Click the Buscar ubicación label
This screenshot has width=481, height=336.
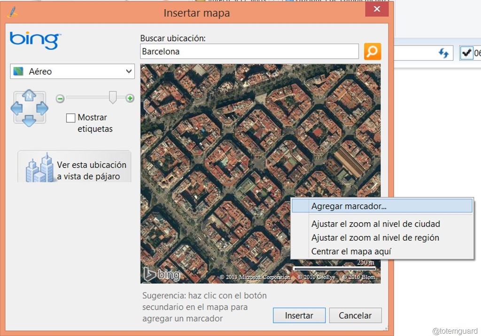[173, 39]
